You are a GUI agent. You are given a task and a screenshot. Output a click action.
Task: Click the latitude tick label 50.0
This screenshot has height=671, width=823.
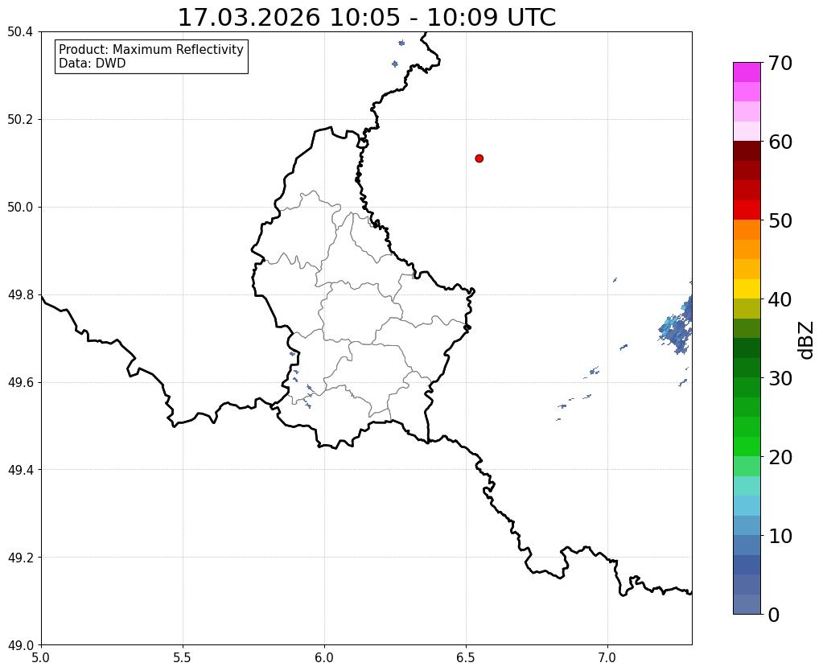click(20, 208)
